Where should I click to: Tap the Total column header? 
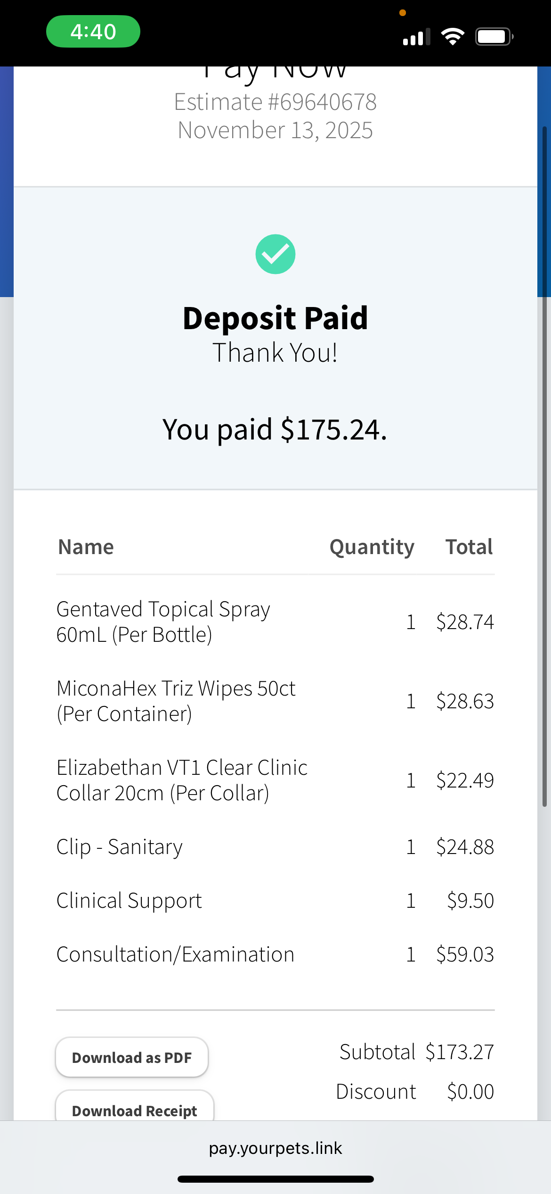tap(469, 547)
